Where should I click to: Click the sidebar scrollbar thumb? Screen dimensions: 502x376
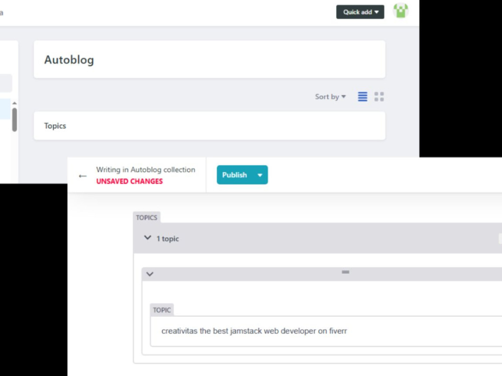tap(15, 120)
